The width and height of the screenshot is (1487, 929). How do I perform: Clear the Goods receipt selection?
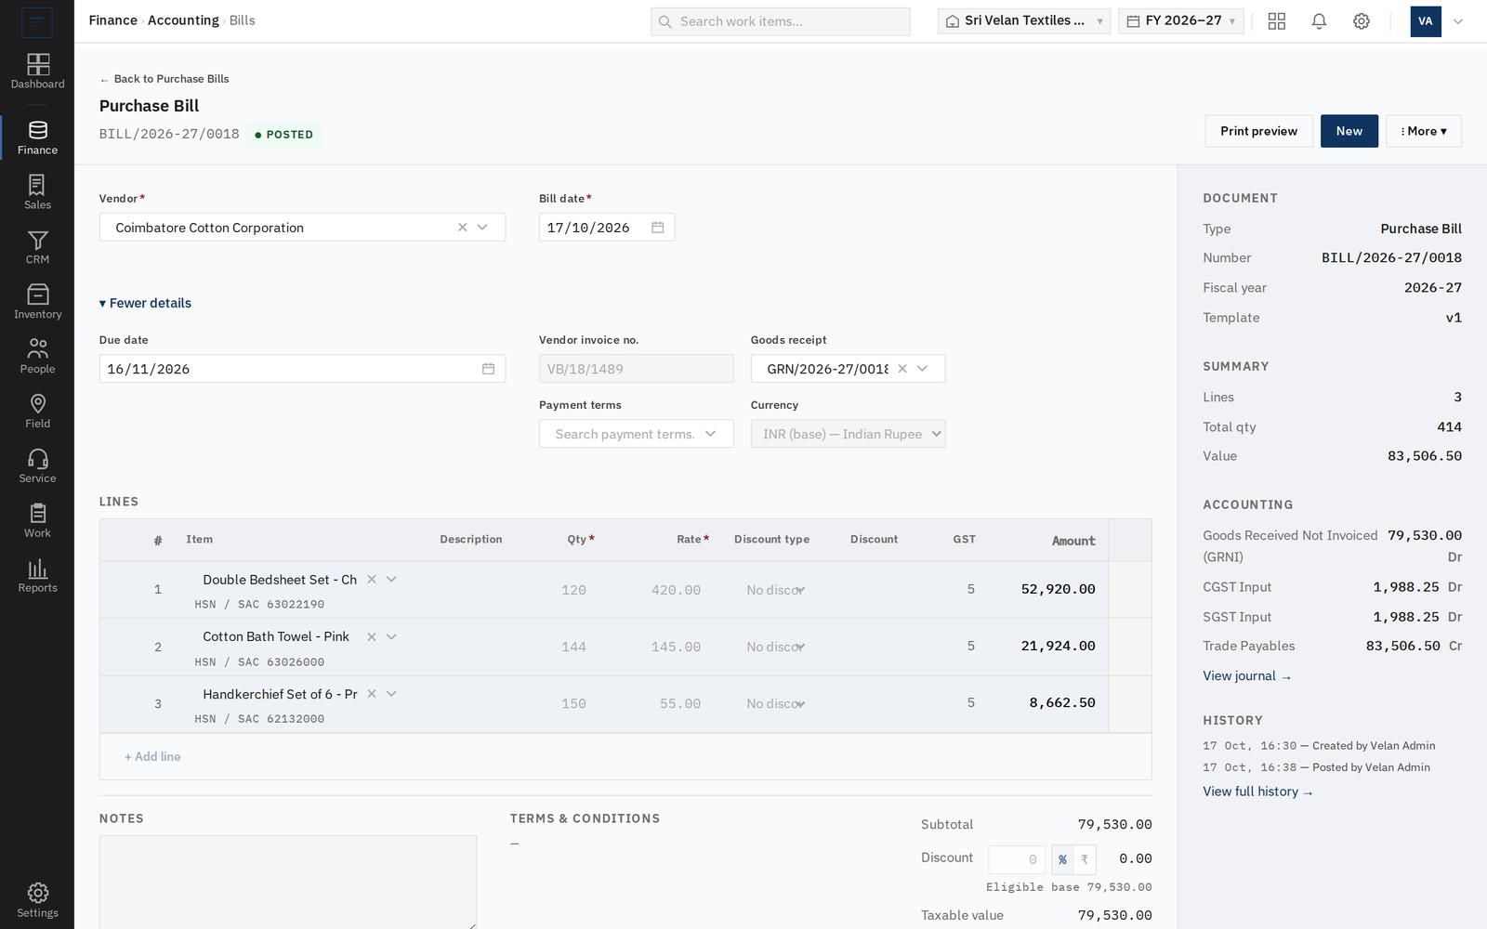coord(902,369)
